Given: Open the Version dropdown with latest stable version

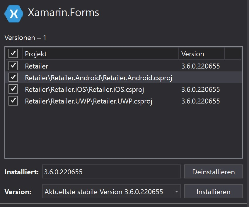Looking at the screenshot, I should (111, 191).
